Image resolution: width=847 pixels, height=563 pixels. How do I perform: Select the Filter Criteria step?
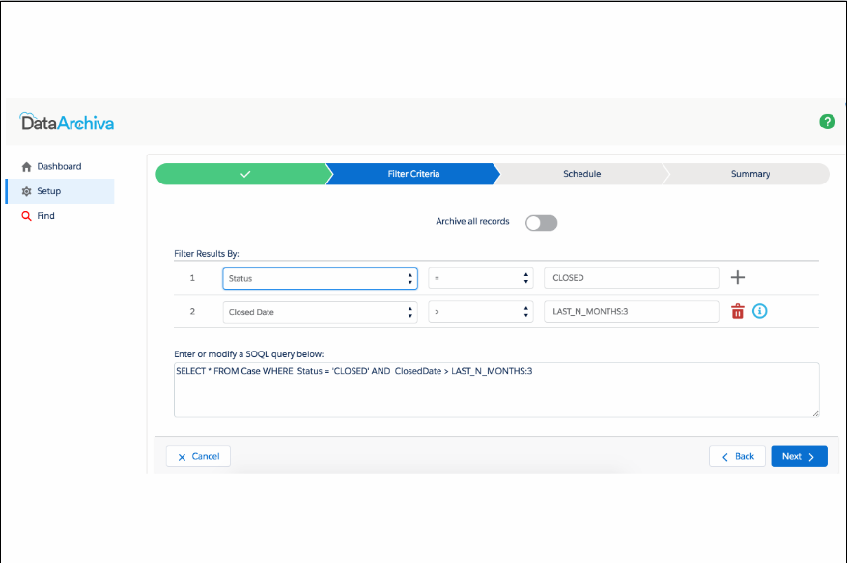click(413, 174)
